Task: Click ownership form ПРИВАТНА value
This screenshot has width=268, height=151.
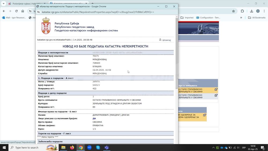Action: (x=98, y=125)
